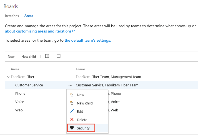Open the default team's settings link
Image resolution: width=198 pixels, height=135 pixels.
[x=87, y=40]
